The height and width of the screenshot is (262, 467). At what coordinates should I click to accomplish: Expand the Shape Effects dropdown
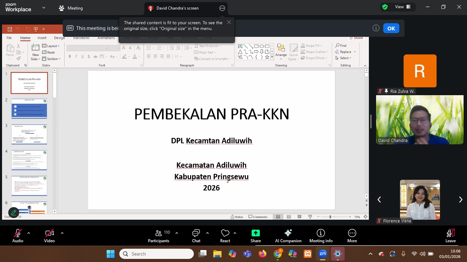(314, 58)
